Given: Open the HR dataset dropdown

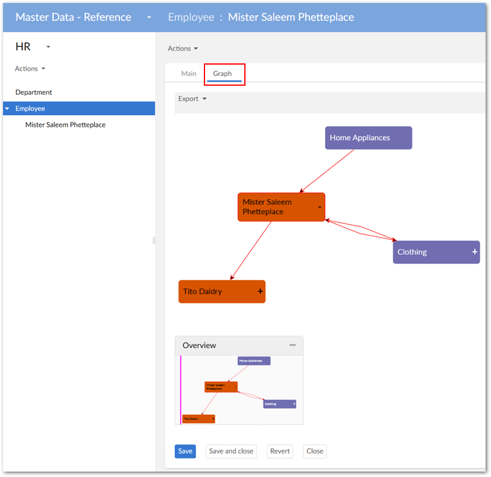Looking at the screenshot, I should click(48, 47).
